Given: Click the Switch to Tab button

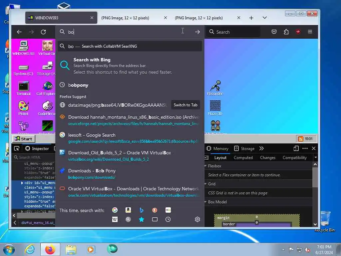Looking at the screenshot, I should (185, 105).
